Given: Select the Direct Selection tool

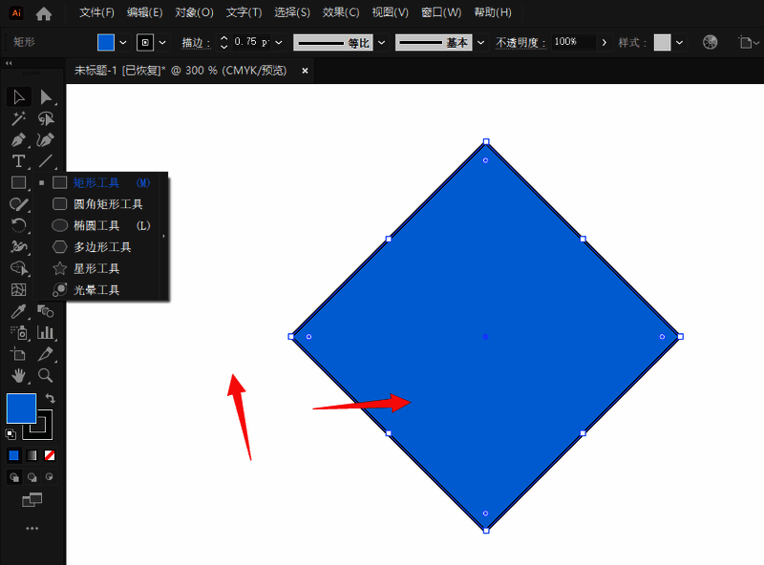Looking at the screenshot, I should (45, 96).
